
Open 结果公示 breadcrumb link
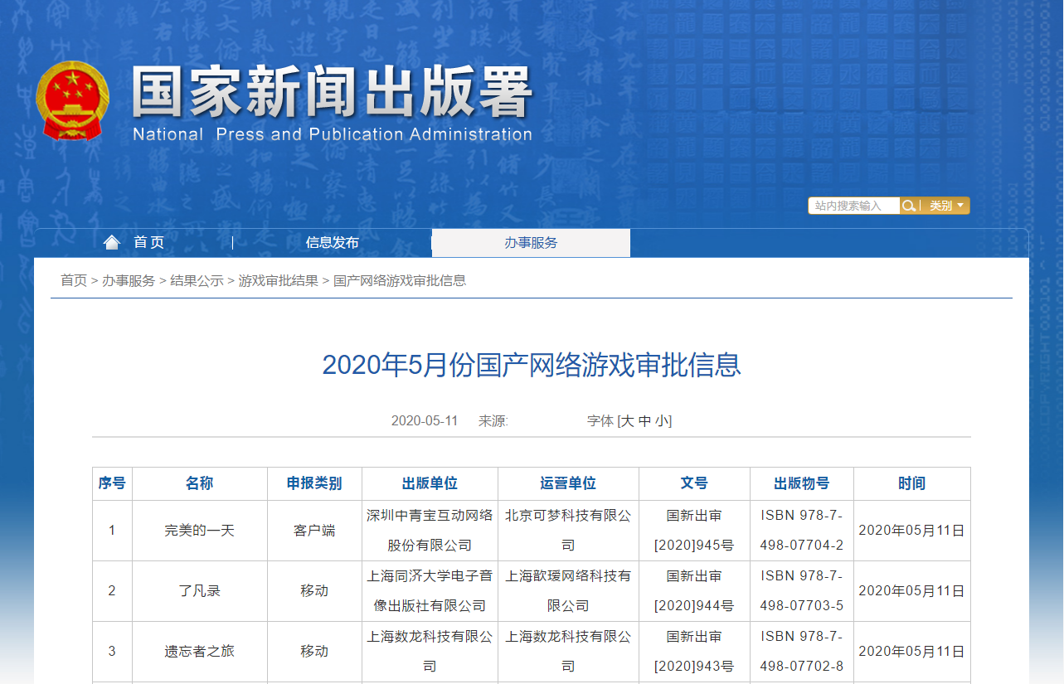[197, 280]
